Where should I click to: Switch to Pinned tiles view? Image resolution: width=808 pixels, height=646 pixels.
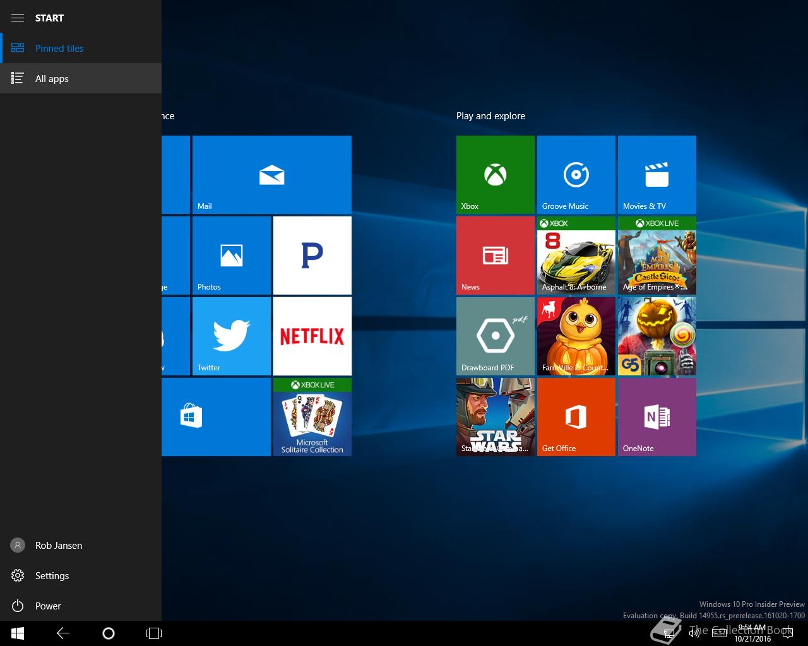coord(81,48)
